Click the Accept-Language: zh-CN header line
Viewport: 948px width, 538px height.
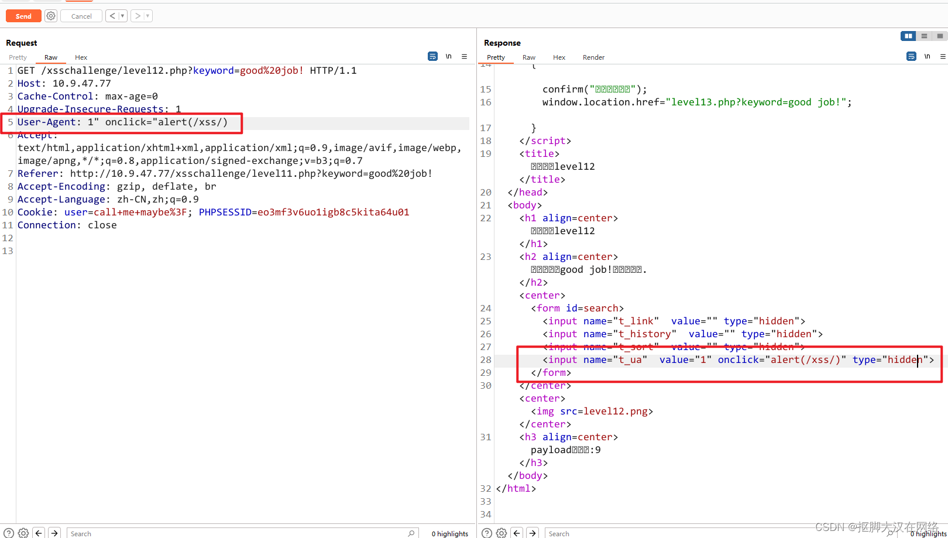tap(108, 199)
